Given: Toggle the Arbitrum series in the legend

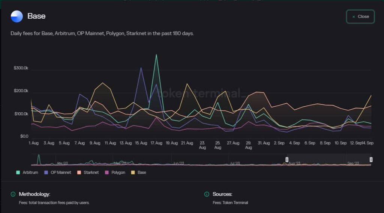Looking at the screenshot, I should (28, 173).
